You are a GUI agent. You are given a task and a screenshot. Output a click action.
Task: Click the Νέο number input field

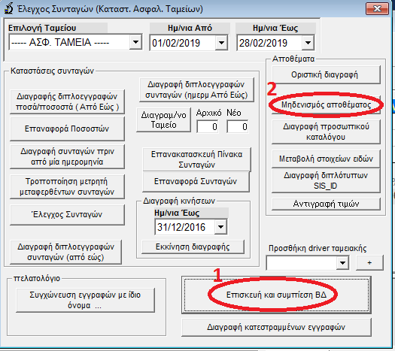click(237, 126)
